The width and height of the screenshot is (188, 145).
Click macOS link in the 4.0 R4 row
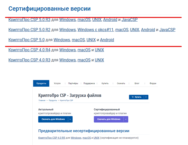point(84,50)
